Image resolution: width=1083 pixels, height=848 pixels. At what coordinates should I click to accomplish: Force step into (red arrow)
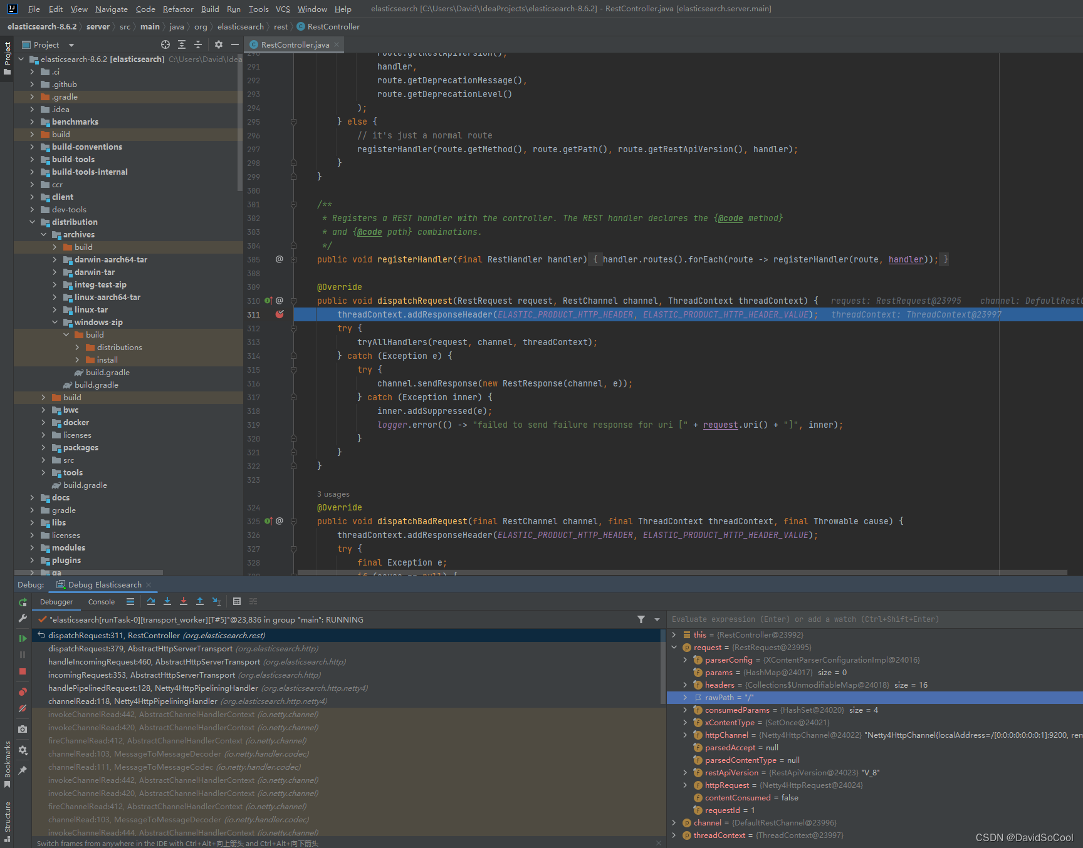coord(184,601)
